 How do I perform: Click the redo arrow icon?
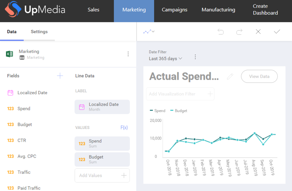point(239,32)
